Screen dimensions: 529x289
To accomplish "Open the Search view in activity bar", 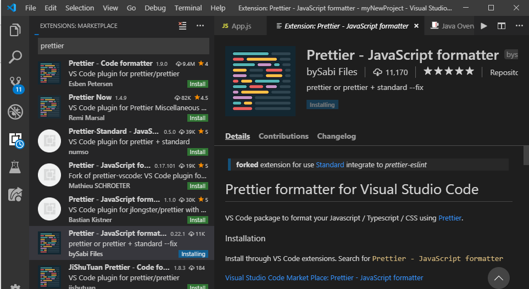I will (x=15, y=56).
